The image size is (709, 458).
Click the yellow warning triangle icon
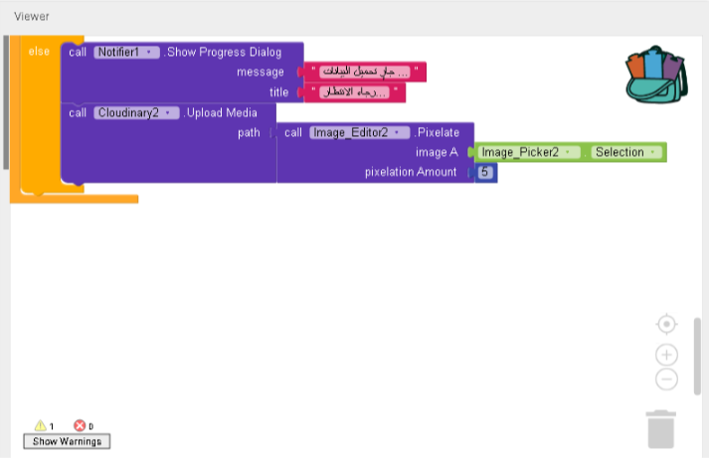40,425
